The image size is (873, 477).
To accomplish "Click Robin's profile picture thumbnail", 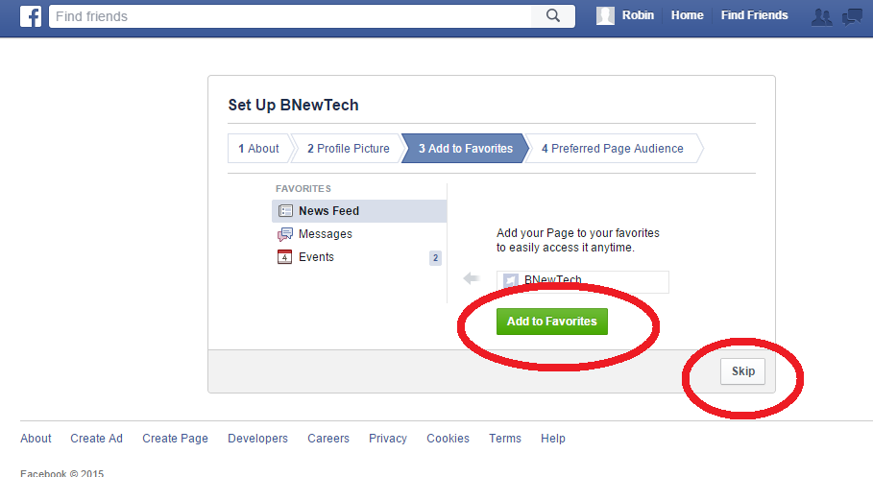I will [605, 15].
